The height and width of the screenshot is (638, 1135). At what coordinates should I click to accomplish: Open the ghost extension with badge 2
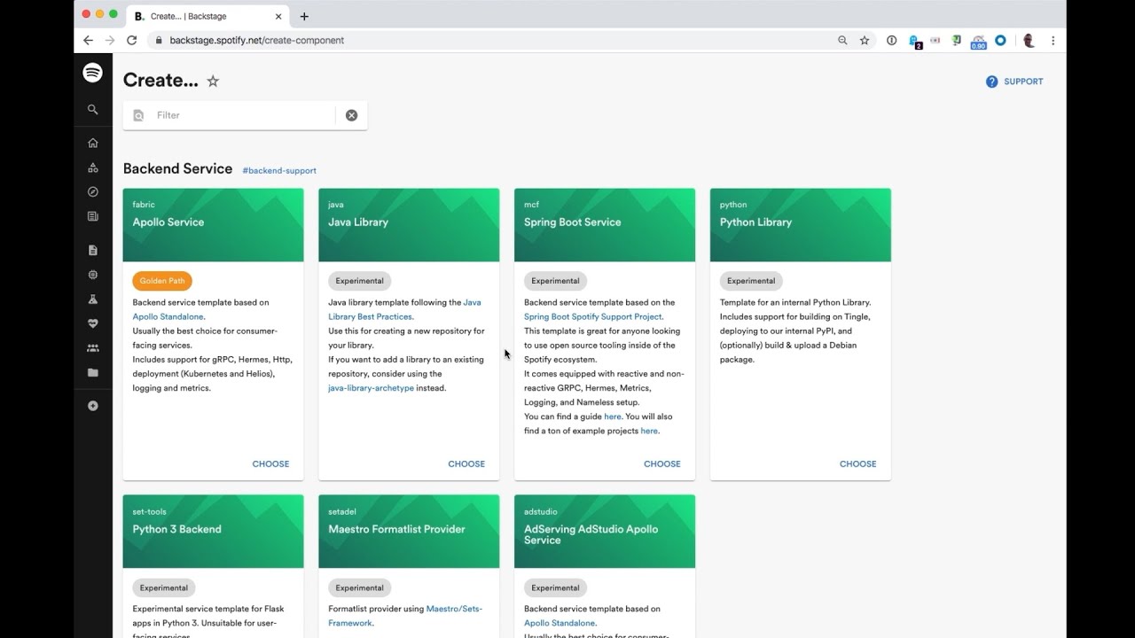pos(914,41)
